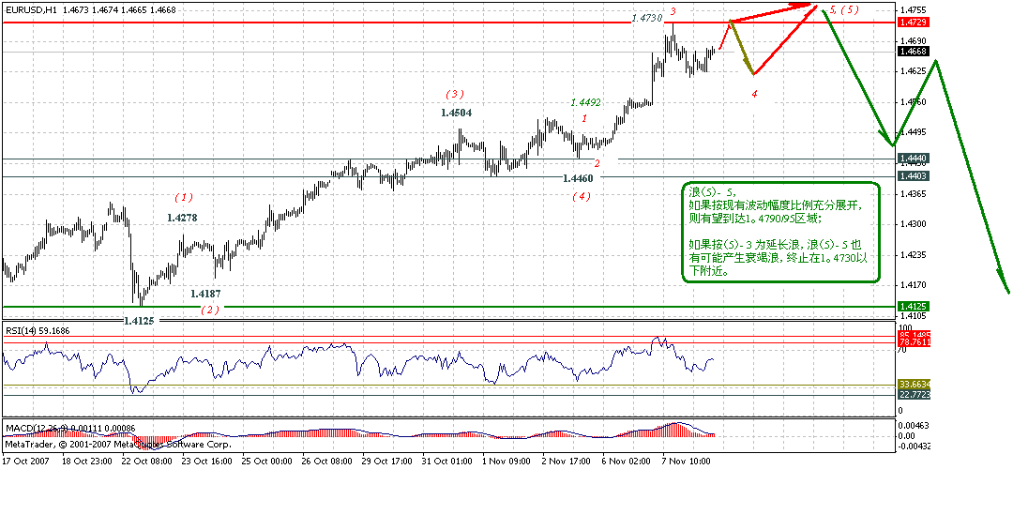Select the red (4) wave label
This screenshot has width=1013, height=530.
click(581, 196)
